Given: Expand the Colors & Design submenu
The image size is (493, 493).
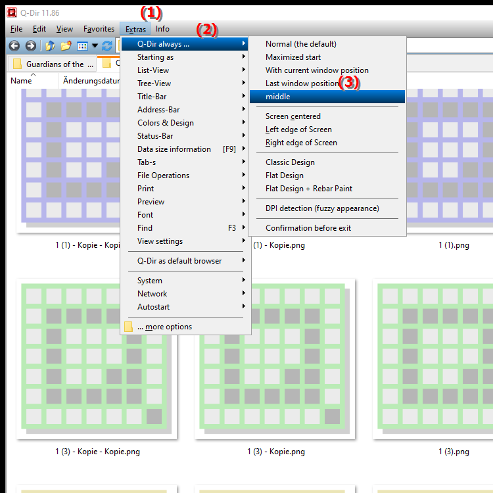Looking at the screenshot, I should [185, 123].
